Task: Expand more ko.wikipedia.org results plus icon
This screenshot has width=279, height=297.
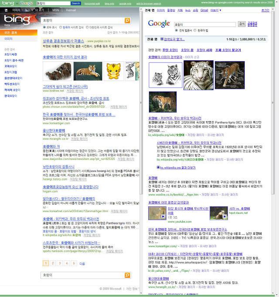Action: (x=158, y=167)
